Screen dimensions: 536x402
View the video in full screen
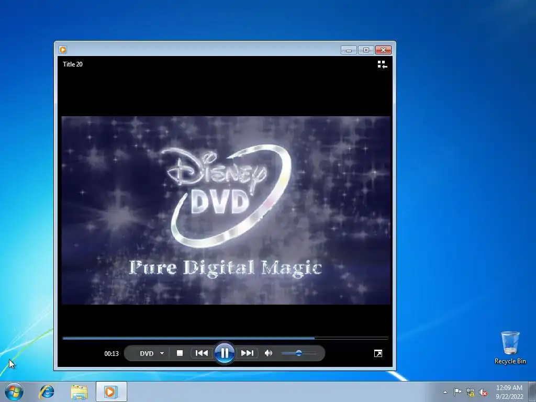378,353
